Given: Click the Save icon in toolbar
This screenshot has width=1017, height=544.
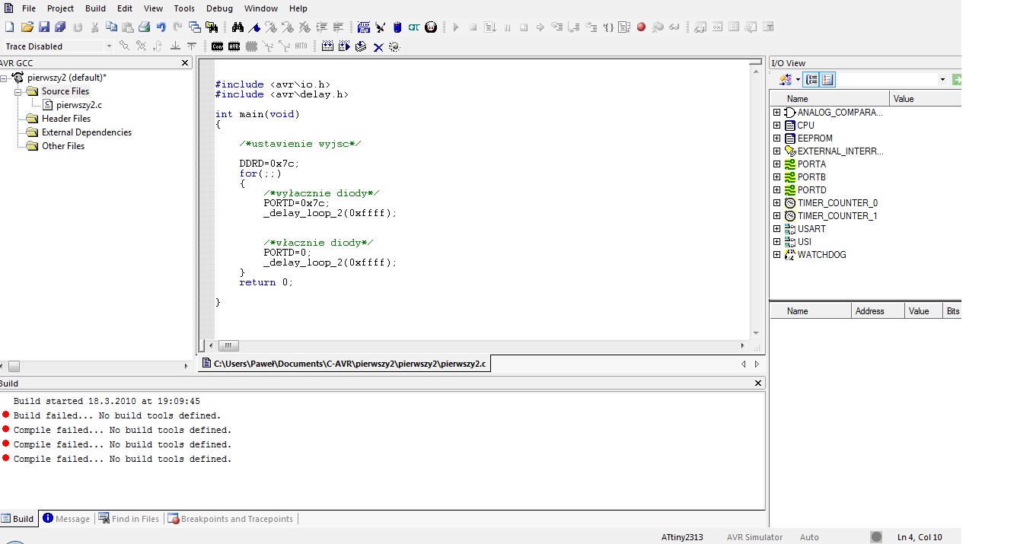Looking at the screenshot, I should point(43,27).
